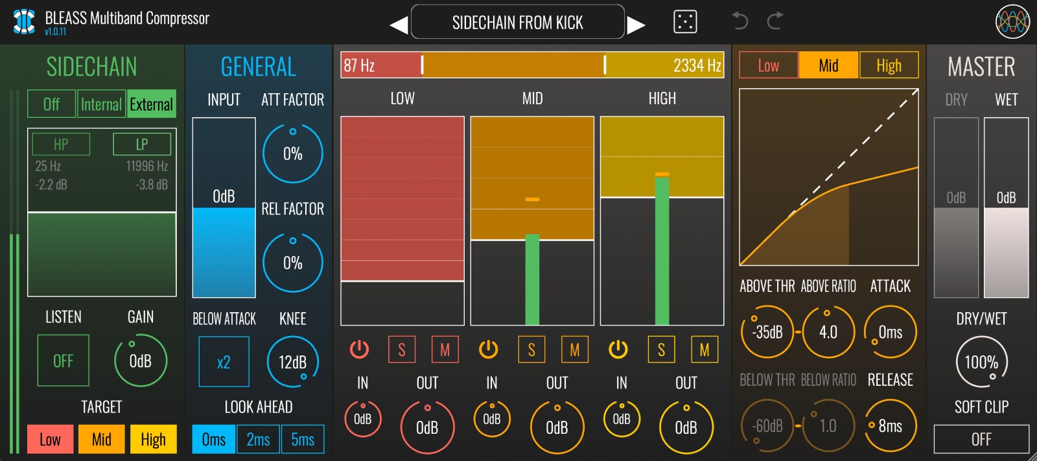
Task: Toggle the HIGH band power icon
Action: click(618, 350)
